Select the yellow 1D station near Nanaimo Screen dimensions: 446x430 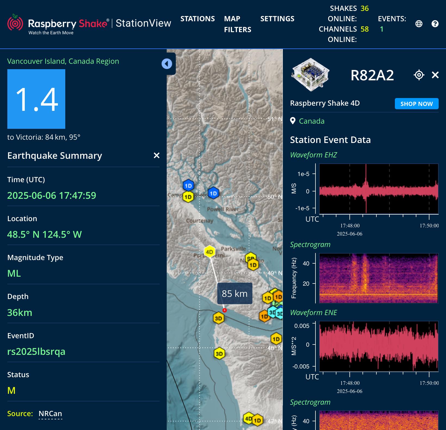tap(253, 265)
